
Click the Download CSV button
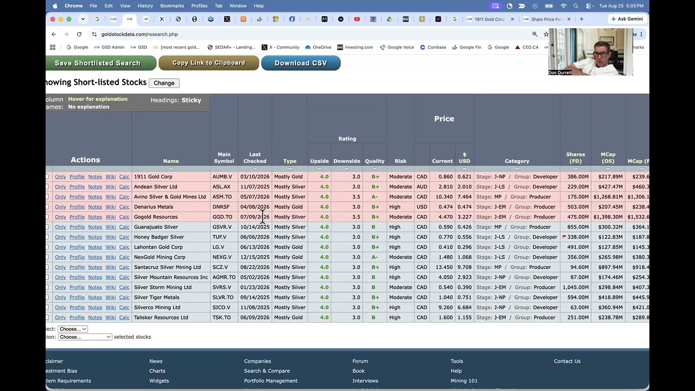[x=301, y=63]
